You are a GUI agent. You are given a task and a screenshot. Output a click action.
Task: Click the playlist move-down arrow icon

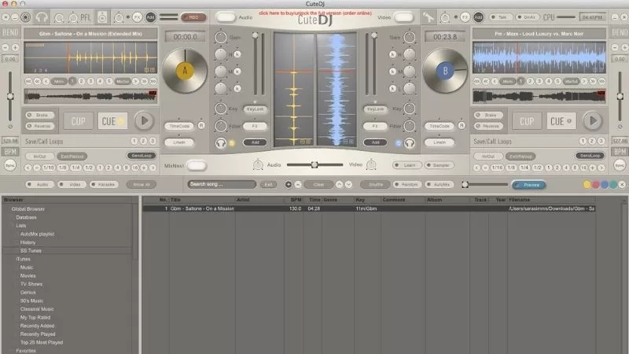click(x=348, y=184)
